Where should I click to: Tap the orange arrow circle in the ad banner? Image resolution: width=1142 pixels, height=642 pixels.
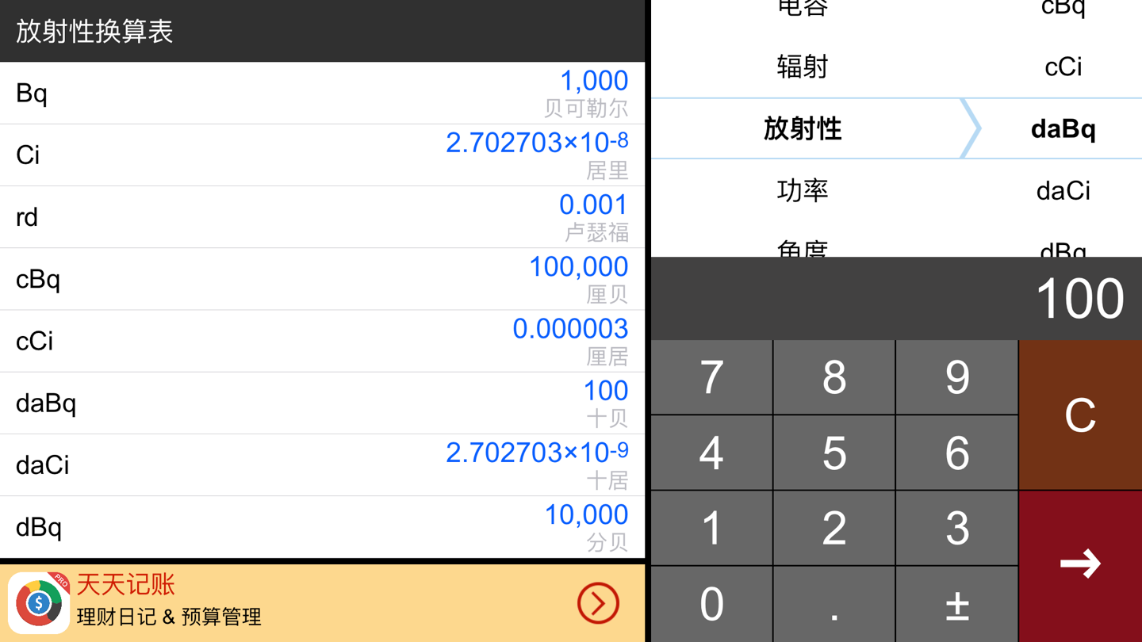pyautogui.click(x=598, y=603)
